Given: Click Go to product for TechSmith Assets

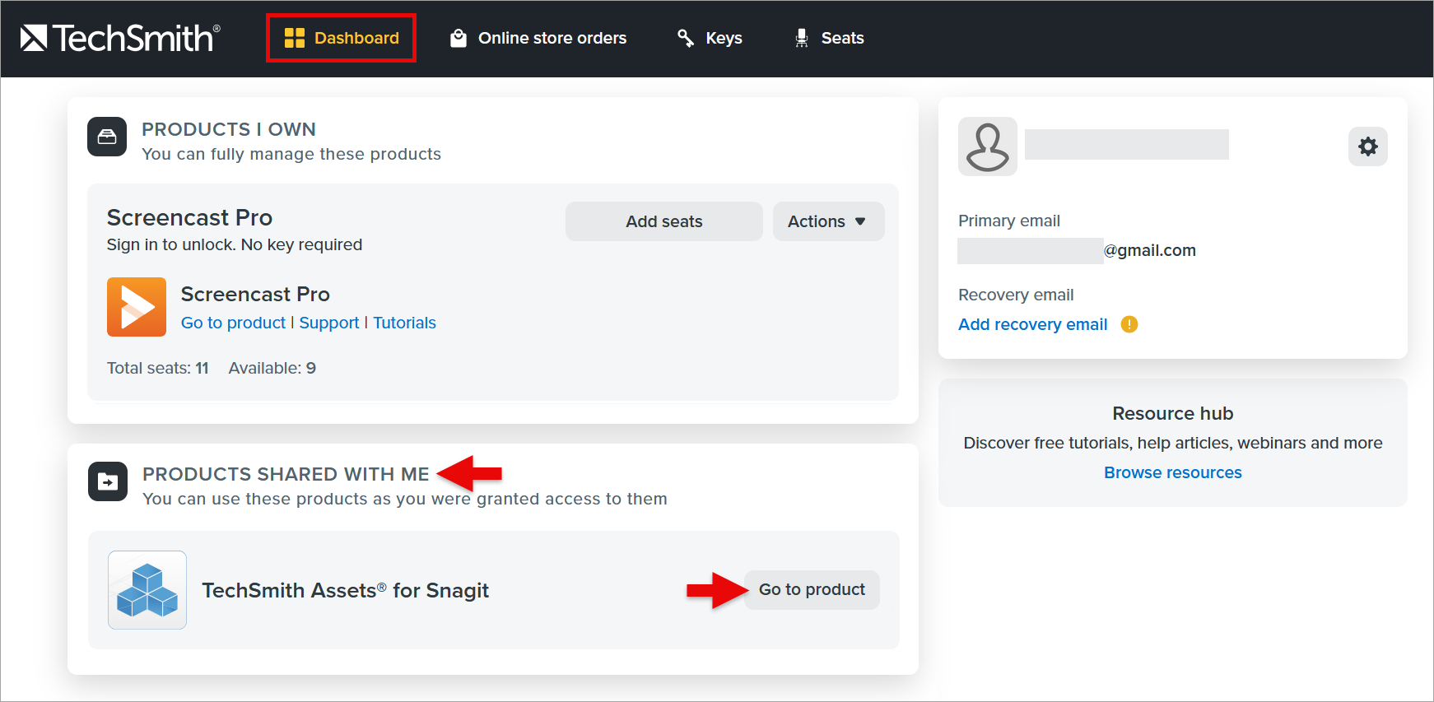Looking at the screenshot, I should pos(812,590).
